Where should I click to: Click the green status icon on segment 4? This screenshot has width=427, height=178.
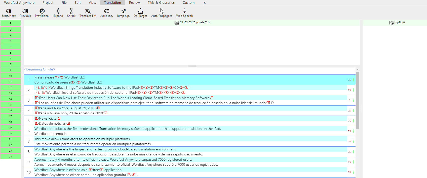click(x=354, y=111)
